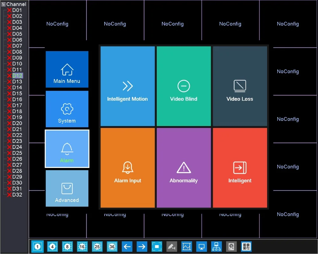Switch to 4-channel split view

[x=52, y=246]
